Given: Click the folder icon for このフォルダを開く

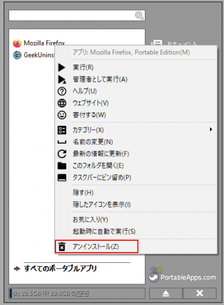Looking at the screenshot, I should [x=62, y=166].
